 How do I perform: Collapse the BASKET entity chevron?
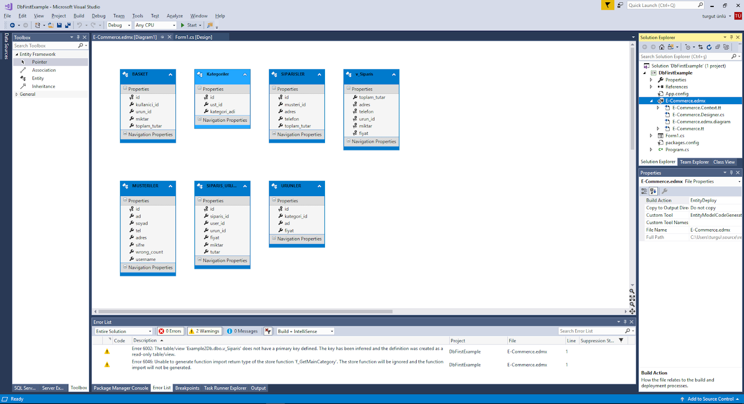[171, 74]
